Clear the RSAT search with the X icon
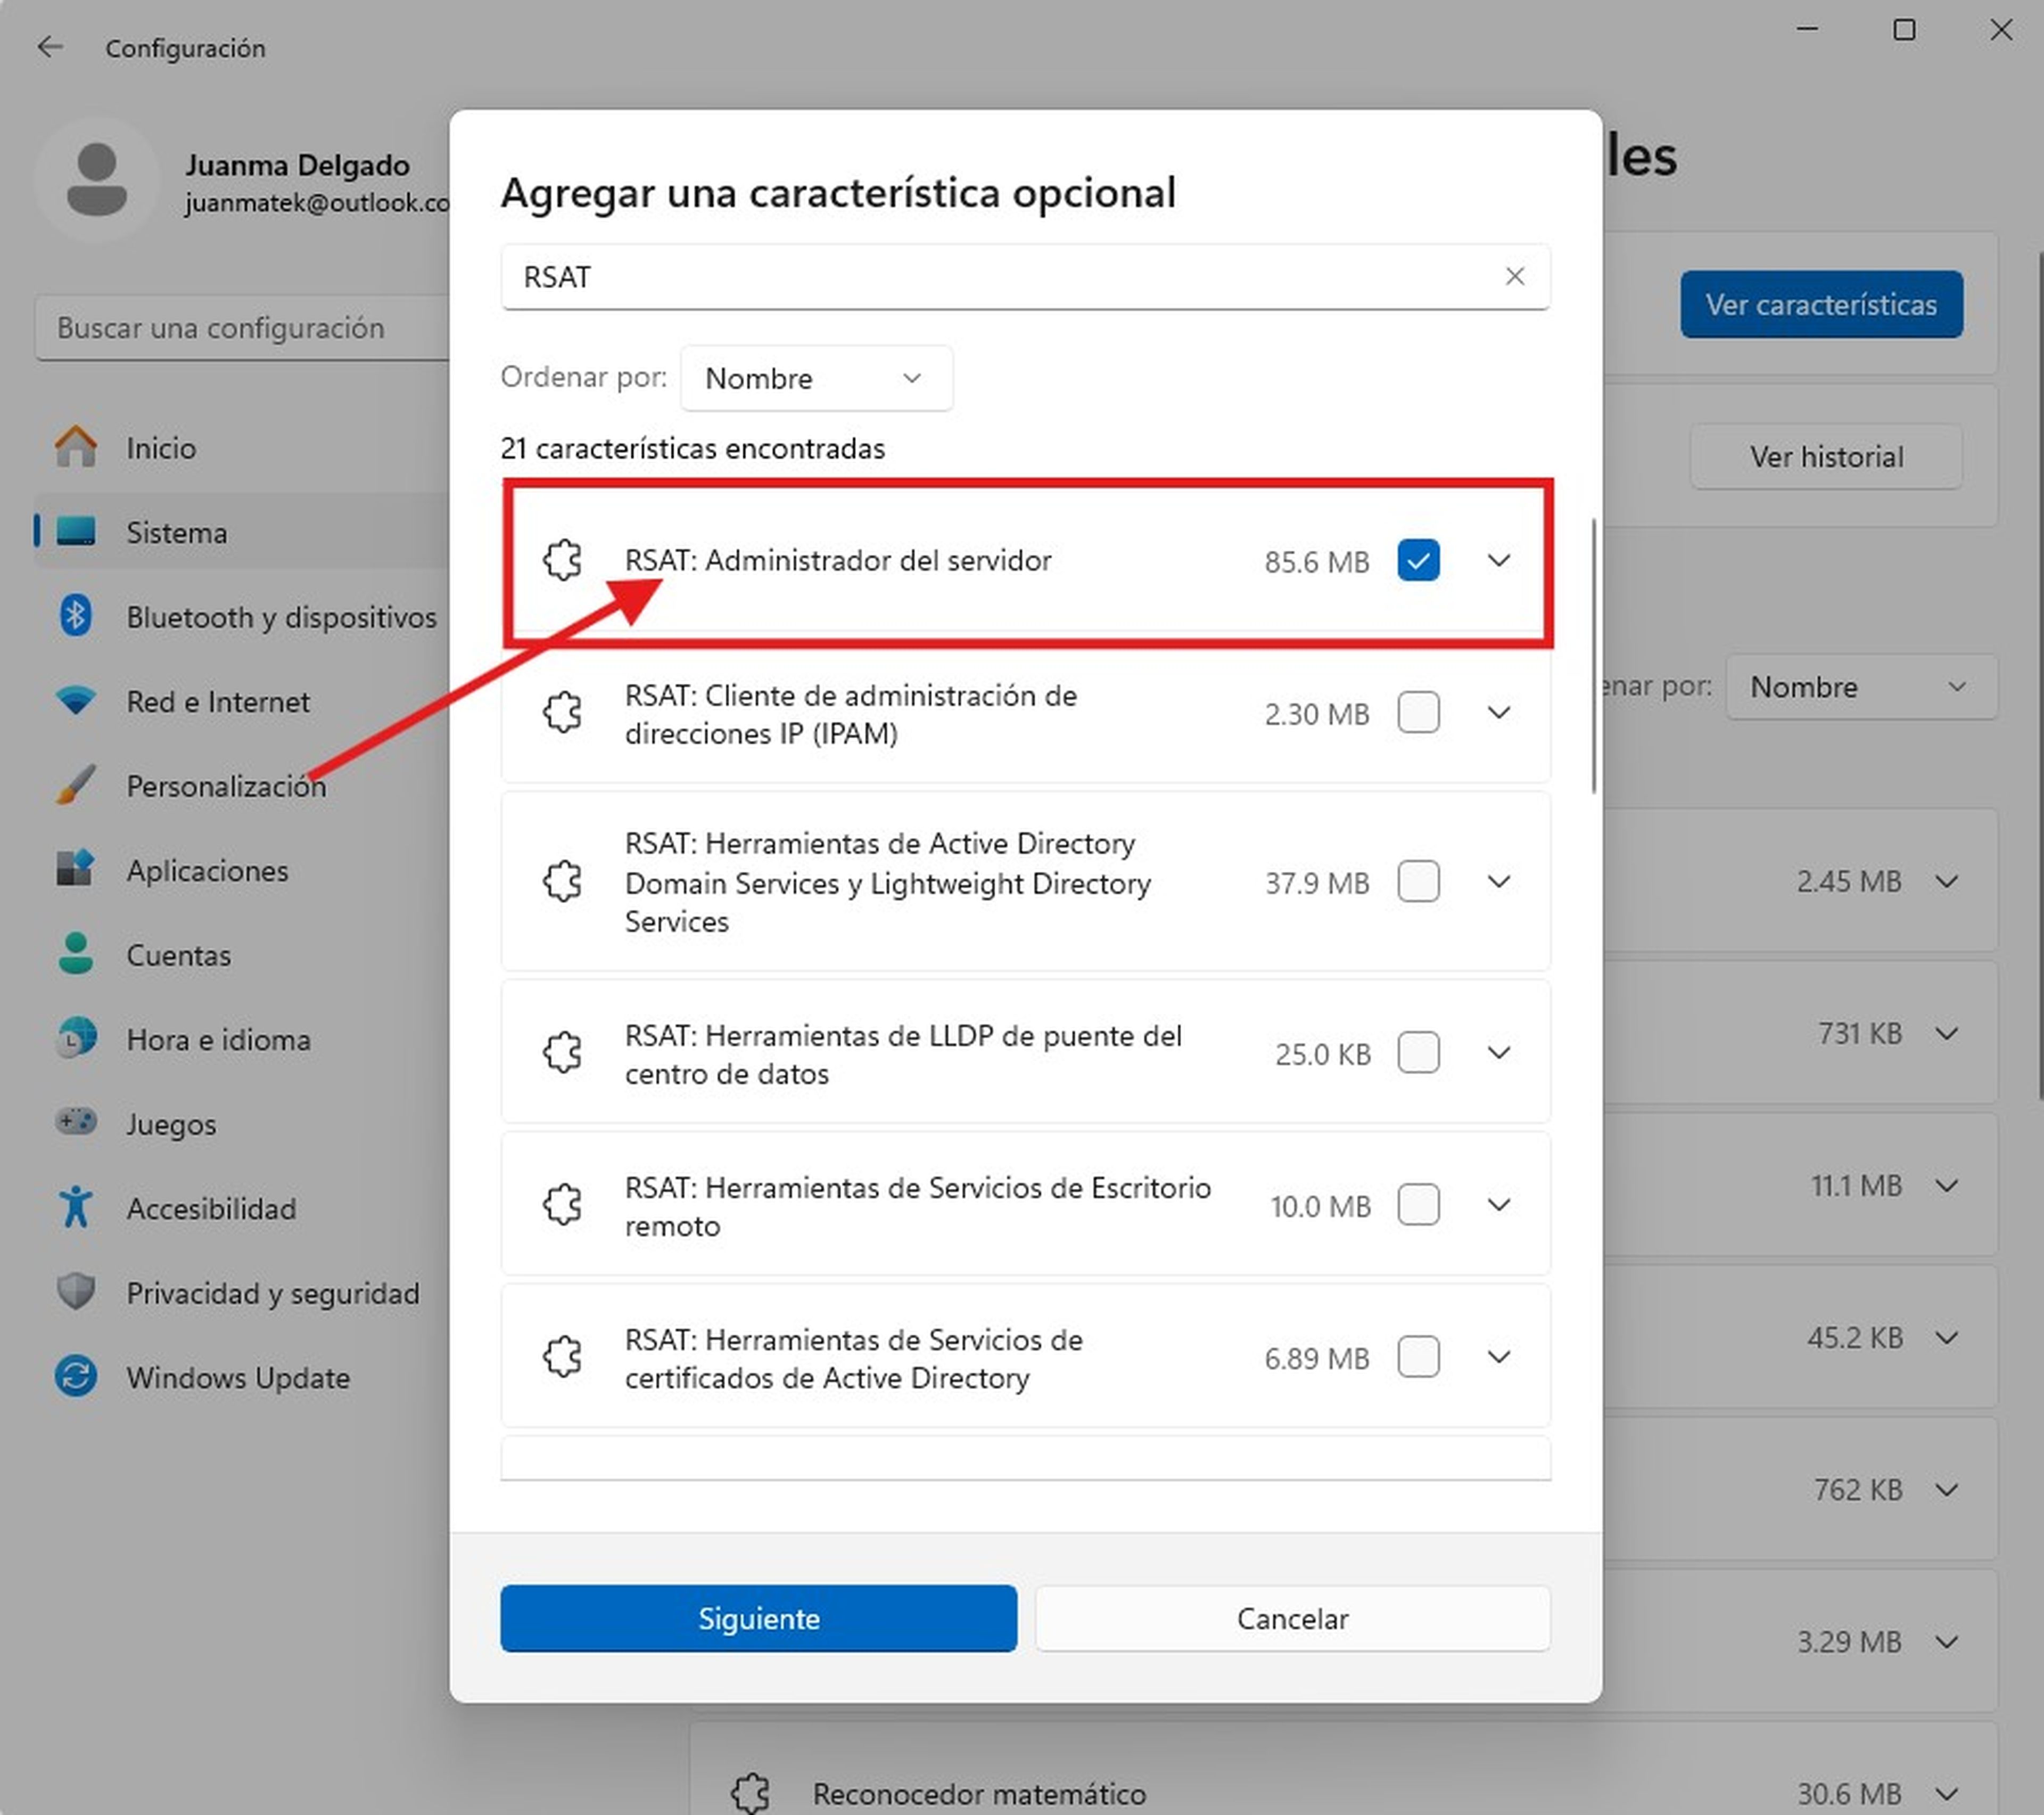The image size is (2044, 1815). coord(1515,276)
